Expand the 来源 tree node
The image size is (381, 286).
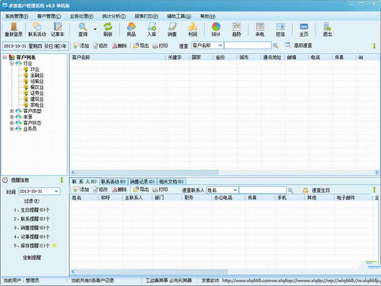[x=12, y=117]
